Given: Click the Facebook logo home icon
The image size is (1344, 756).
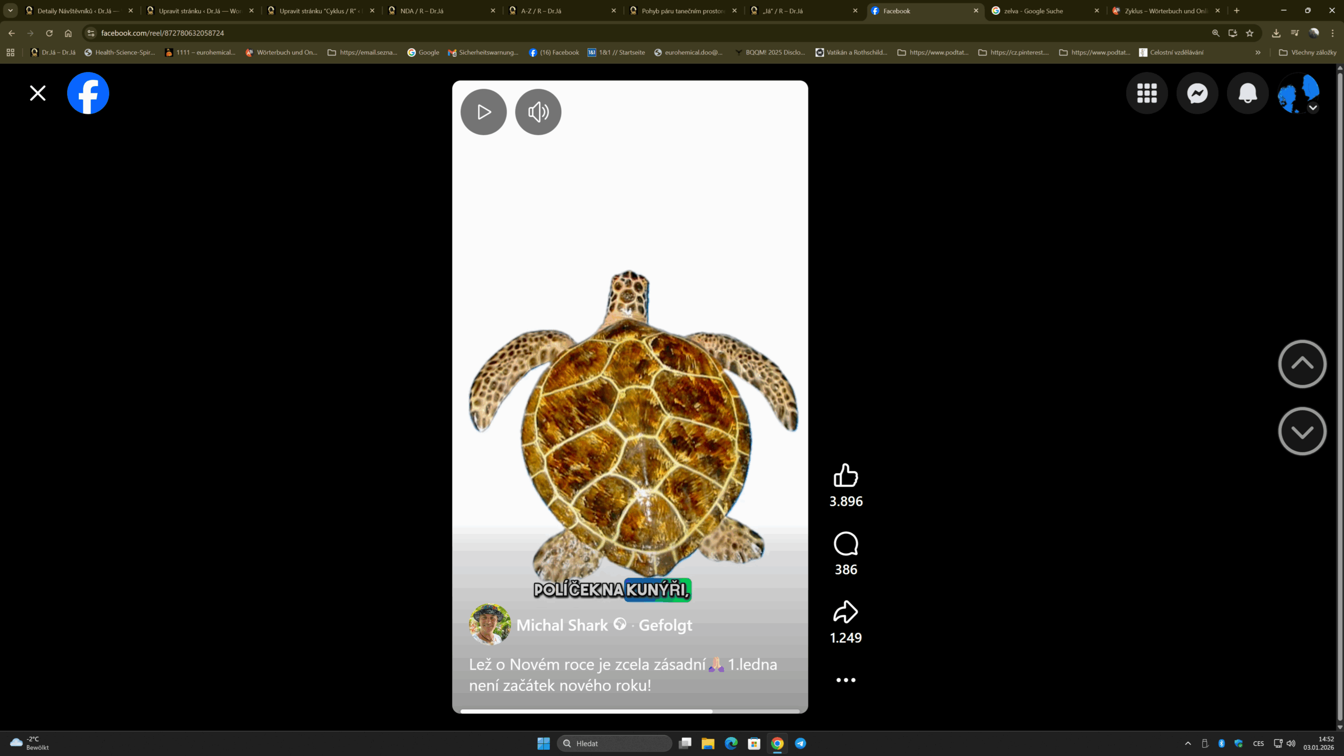Looking at the screenshot, I should 88,93.
